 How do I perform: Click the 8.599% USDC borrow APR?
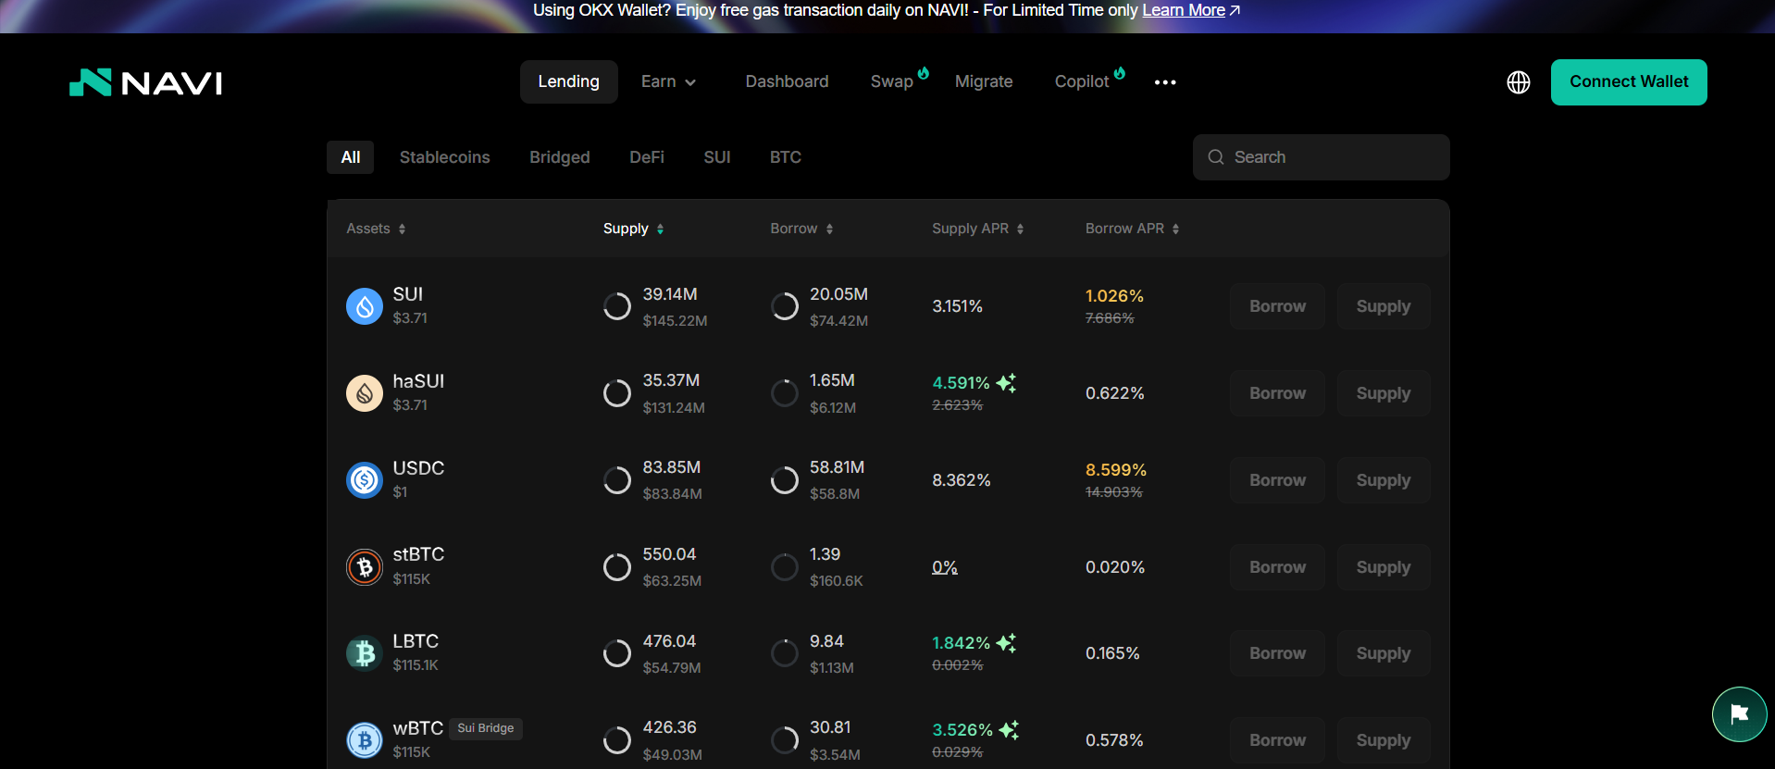[x=1116, y=470]
